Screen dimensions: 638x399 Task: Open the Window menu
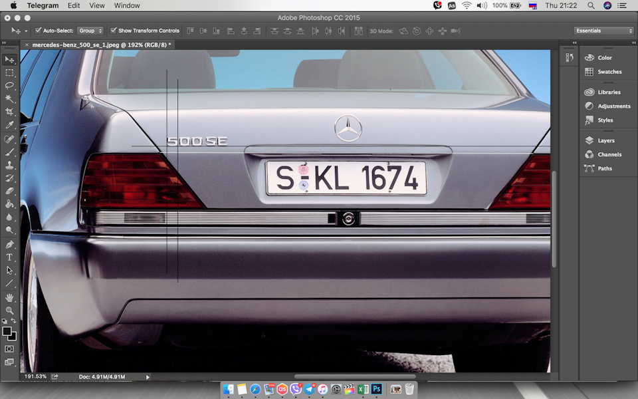127,5
